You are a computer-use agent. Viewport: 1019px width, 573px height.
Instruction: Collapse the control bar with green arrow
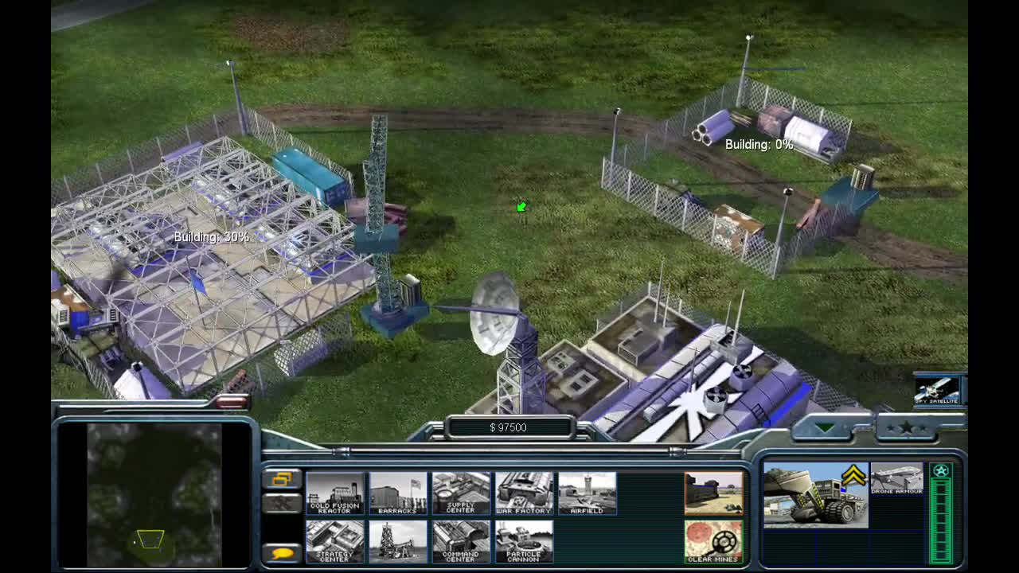825,428
